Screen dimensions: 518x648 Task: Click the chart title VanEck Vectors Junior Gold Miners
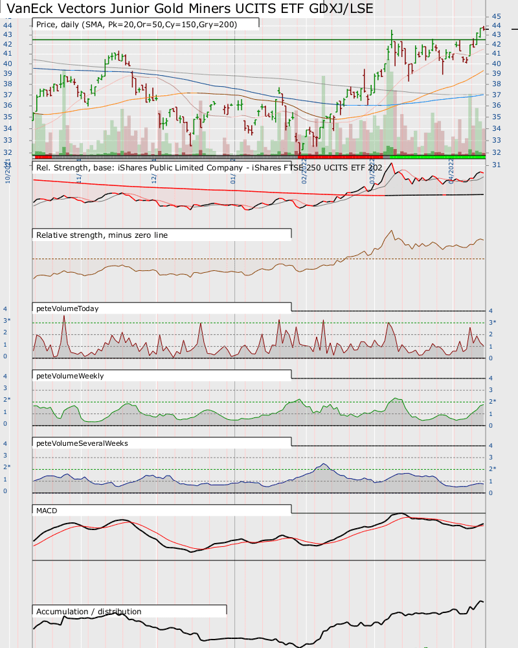(190, 8)
